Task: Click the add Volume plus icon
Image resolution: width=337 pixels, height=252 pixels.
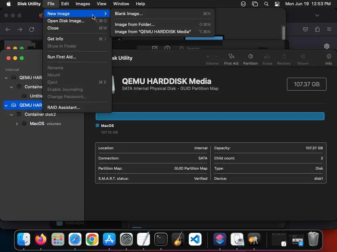Action: (x=208, y=56)
